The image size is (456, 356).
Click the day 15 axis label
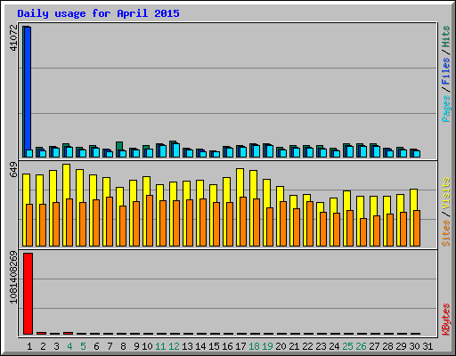pyautogui.click(x=214, y=346)
